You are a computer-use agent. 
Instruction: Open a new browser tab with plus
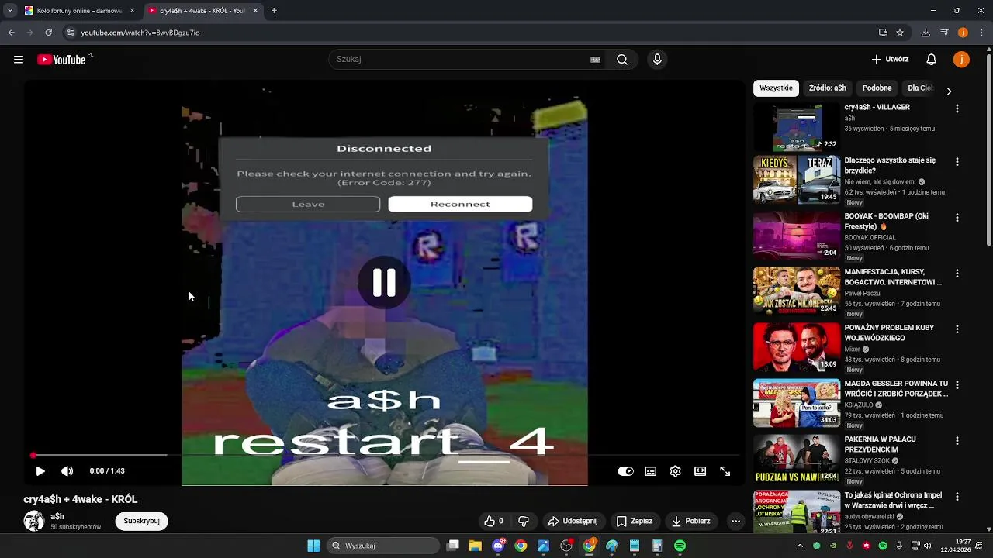274,11
